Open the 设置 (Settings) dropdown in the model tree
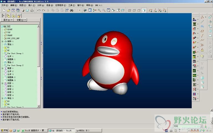Viewport: 213px width, 133px height. (x=21, y=20)
